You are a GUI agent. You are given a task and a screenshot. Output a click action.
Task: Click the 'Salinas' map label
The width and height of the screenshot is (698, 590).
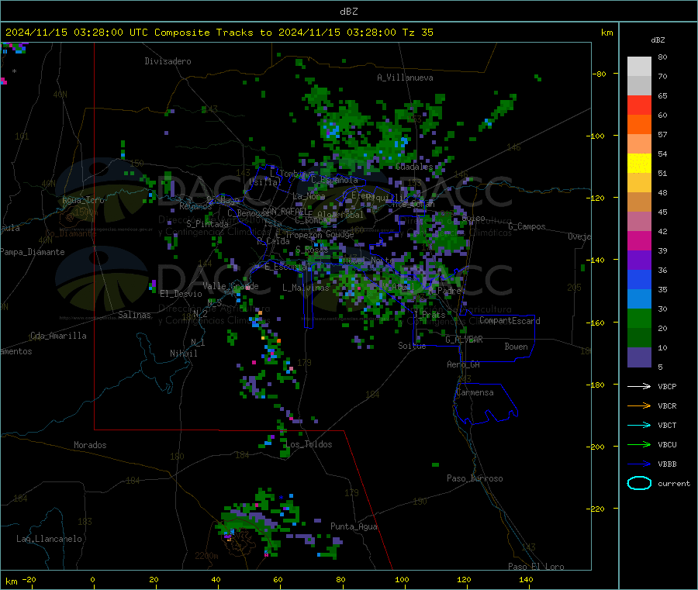coord(134,315)
